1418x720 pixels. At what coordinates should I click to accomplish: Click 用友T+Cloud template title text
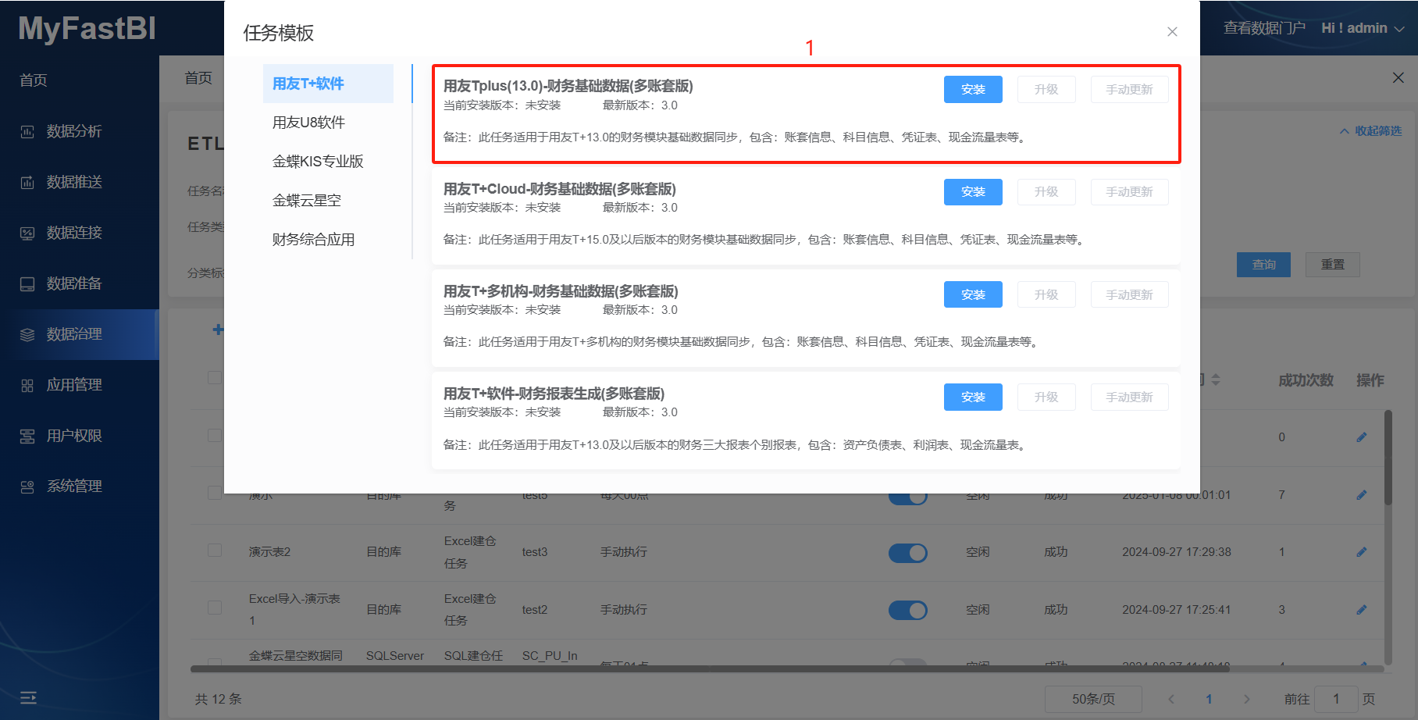tap(560, 189)
